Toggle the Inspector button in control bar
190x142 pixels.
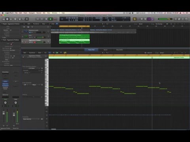click(7, 19)
